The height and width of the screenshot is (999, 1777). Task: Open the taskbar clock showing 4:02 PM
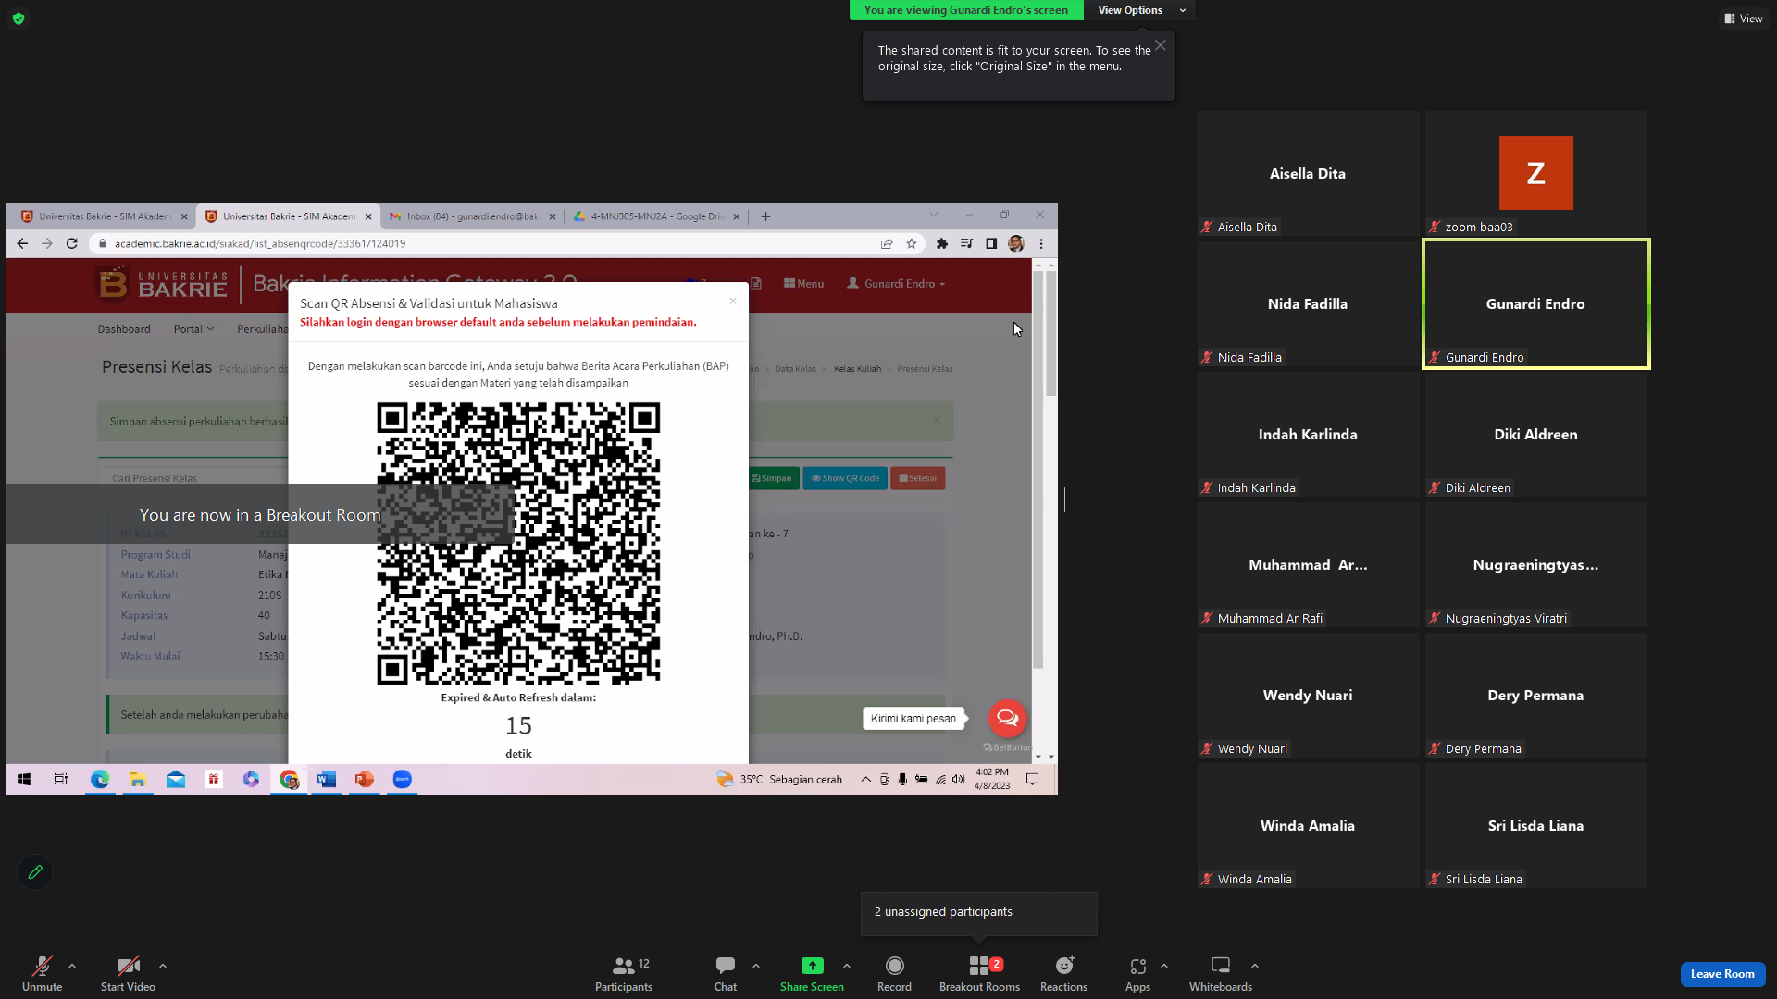coord(992,780)
